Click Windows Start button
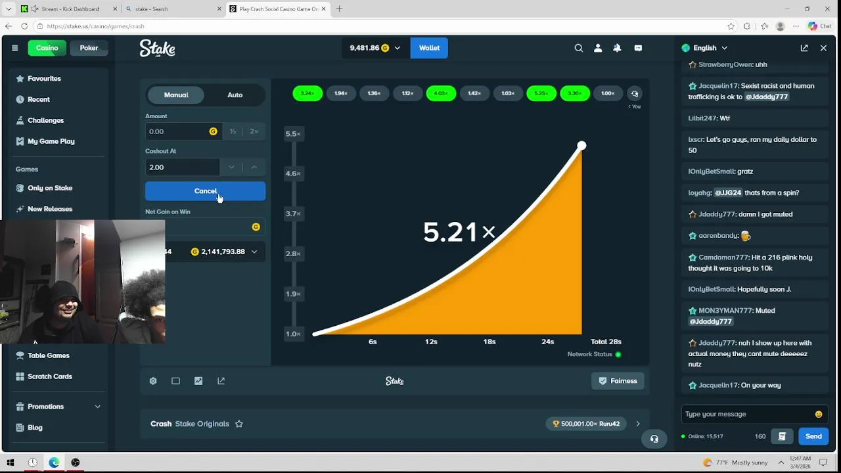This screenshot has width=841, height=473. 11,462
